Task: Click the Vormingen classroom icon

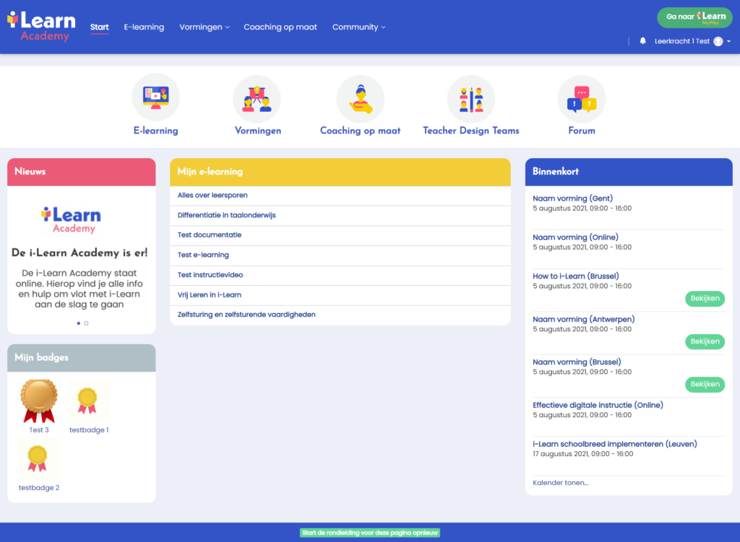Action: click(x=257, y=98)
